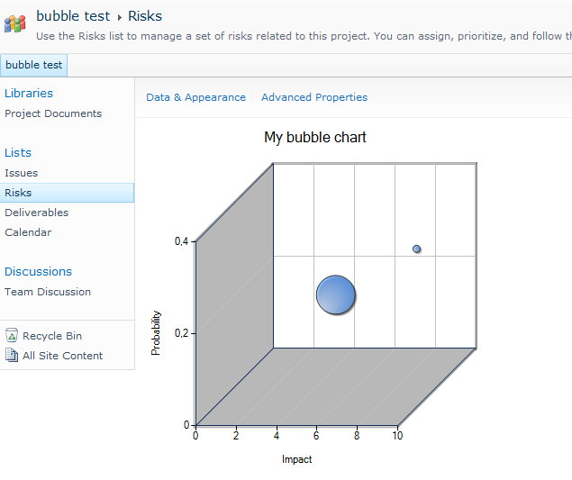The height and width of the screenshot is (480, 572).
Task: Click the large blue bubble in the chart
Action: (x=336, y=295)
